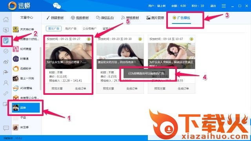This screenshot has width=251, height=141.
Task: Select the 天天特价券 account avatar
Action: [16, 29]
